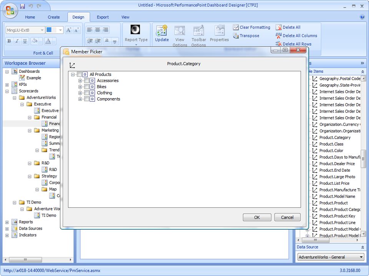Collapse the All Products node
The image size is (369, 276).
(73, 74)
